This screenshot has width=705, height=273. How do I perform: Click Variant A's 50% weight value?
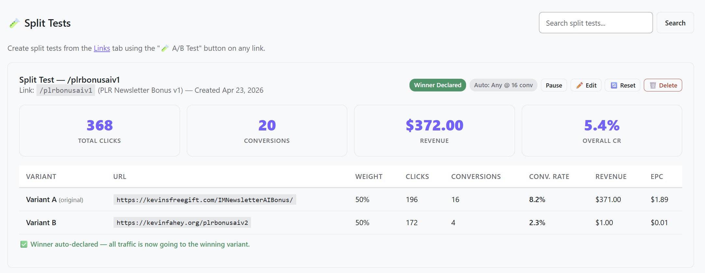[362, 199]
